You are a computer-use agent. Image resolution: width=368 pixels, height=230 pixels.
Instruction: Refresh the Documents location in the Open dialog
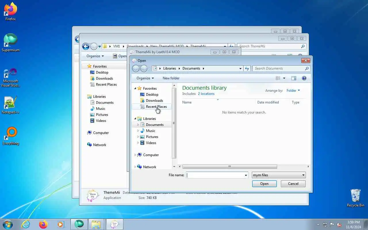click(247, 68)
